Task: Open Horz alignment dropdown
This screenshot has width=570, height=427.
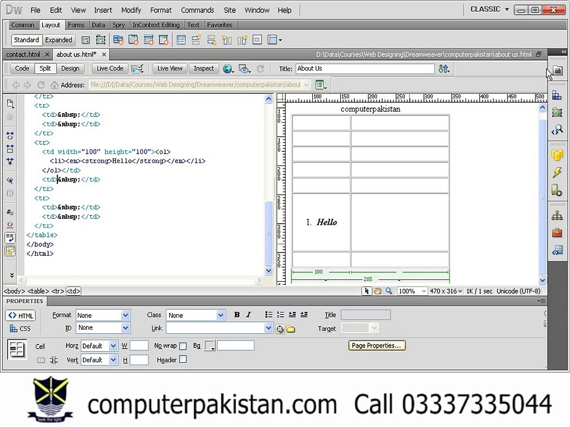Action: [x=113, y=346]
